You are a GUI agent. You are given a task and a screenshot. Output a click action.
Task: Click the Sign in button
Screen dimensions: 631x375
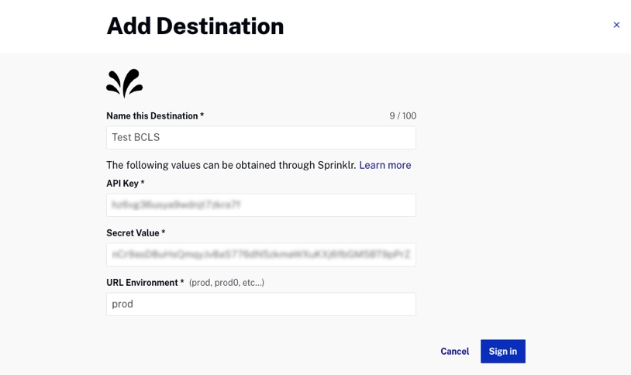click(x=502, y=351)
